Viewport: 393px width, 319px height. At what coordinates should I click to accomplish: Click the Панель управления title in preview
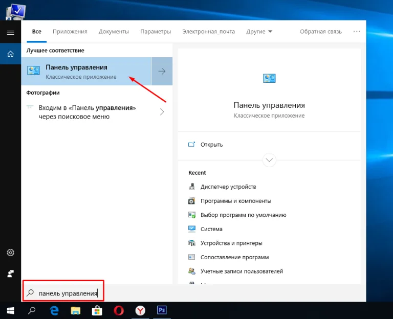(x=269, y=105)
